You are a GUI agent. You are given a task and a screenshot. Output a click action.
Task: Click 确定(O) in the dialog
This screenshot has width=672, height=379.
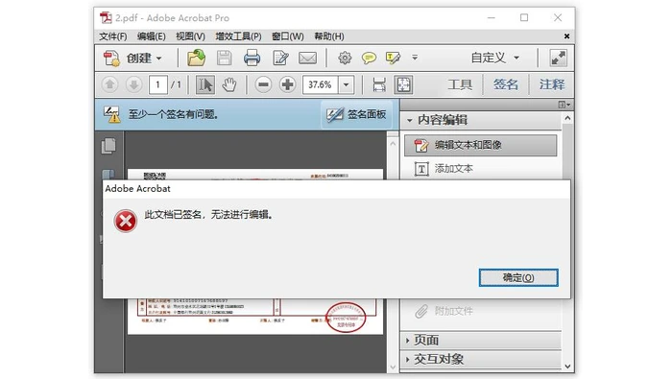click(518, 277)
